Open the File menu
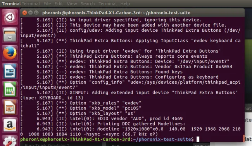 coord(47,3)
